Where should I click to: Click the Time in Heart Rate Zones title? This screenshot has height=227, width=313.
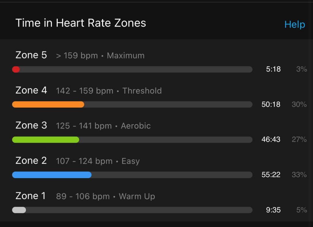[x=81, y=23]
